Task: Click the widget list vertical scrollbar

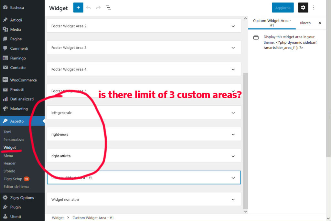Action: pyautogui.click(x=245, y=141)
